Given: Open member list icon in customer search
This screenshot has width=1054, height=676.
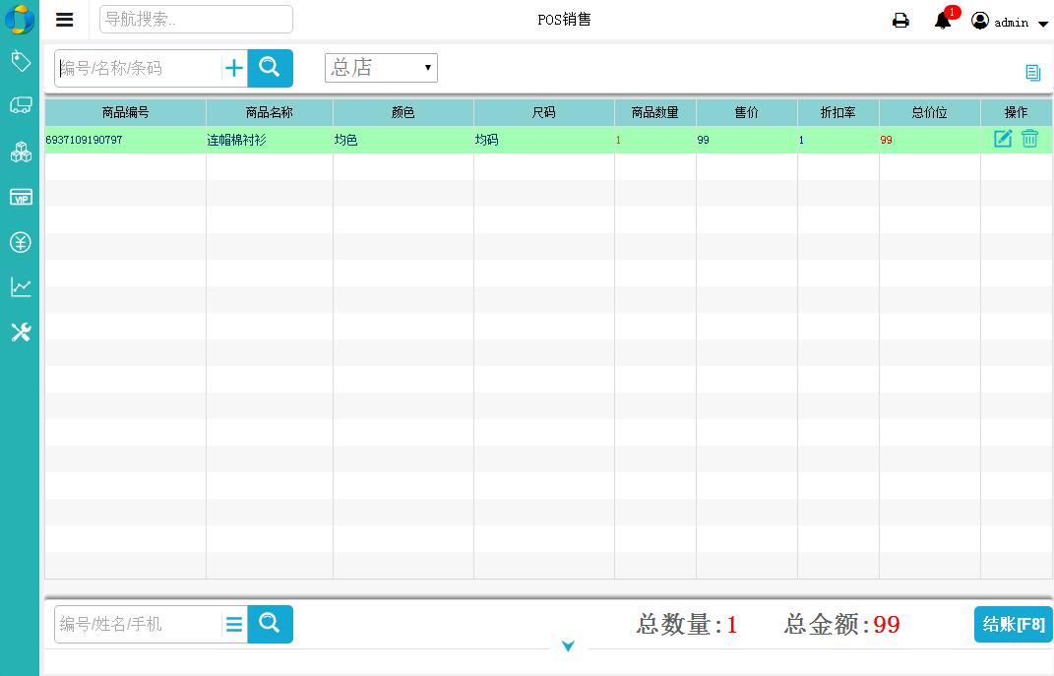Looking at the screenshot, I should (x=234, y=625).
